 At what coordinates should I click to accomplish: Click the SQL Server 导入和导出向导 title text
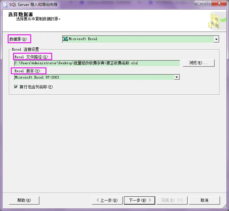tap(33, 5)
